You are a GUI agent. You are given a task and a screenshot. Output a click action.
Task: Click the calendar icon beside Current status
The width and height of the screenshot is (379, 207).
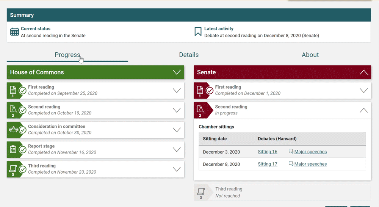(x=14, y=32)
